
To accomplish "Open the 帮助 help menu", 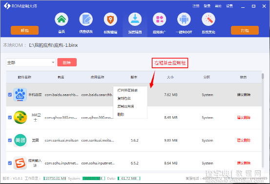I will pyautogui.click(x=218, y=6).
